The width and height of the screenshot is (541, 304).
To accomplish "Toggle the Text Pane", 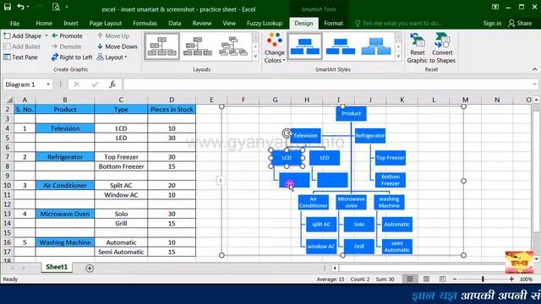I will [x=20, y=57].
